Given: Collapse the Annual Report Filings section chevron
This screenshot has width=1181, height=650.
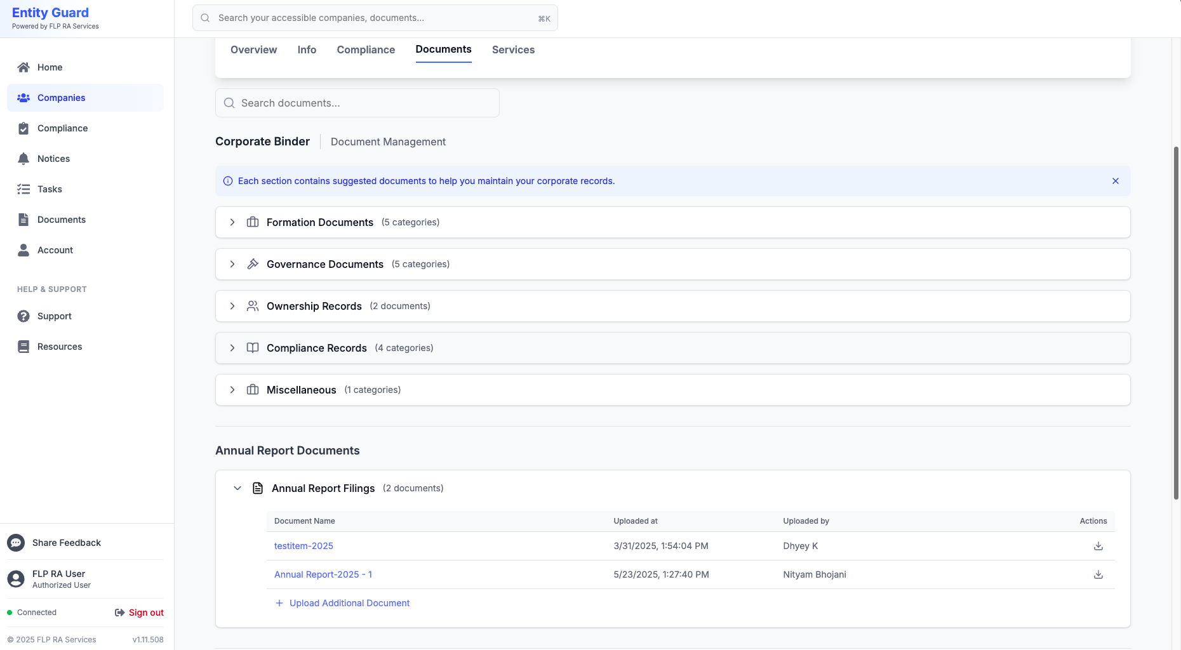Looking at the screenshot, I should (x=237, y=488).
